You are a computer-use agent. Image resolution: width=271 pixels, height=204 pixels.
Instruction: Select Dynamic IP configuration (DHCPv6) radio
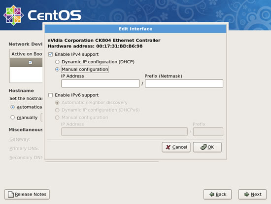(57, 110)
